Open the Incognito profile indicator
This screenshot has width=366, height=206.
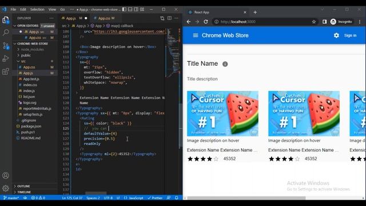tap(341, 22)
